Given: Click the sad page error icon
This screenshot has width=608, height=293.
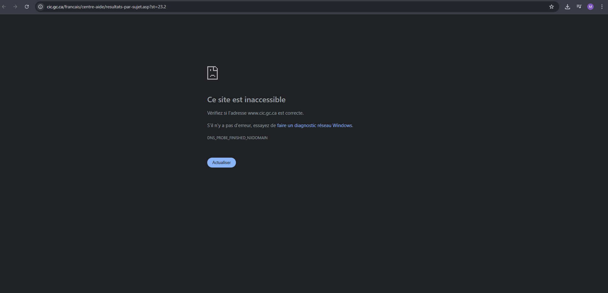Looking at the screenshot, I should (212, 73).
